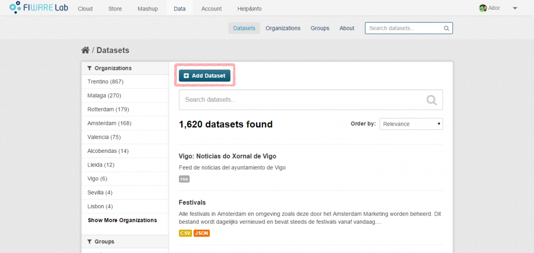This screenshot has height=253, width=534.
Task: Filter by Malaga (270) organization
Action: [125, 95]
